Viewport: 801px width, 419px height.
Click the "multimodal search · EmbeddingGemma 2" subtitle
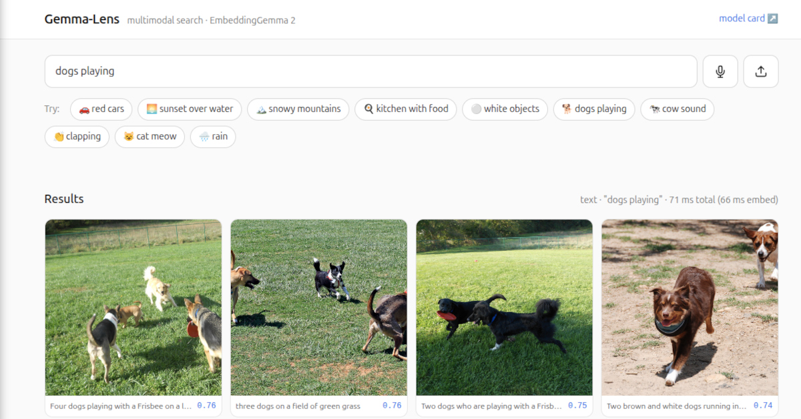tap(212, 20)
